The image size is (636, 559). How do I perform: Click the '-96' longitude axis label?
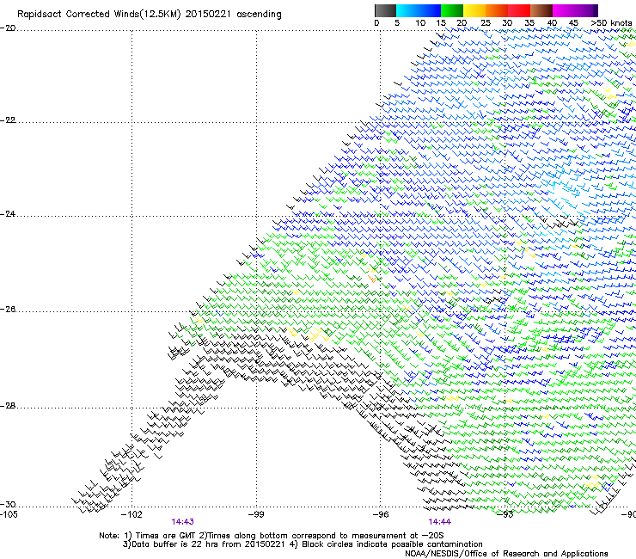[381, 515]
